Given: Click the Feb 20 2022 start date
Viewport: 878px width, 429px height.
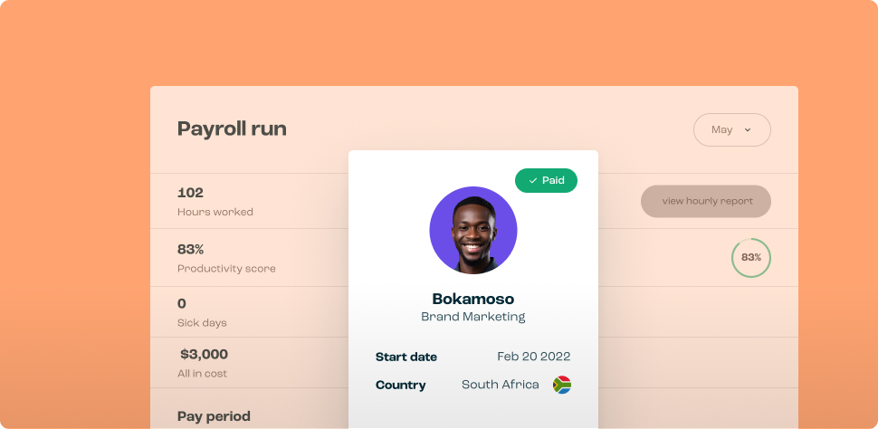Looking at the screenshot, I should click(x=533, y=357).
